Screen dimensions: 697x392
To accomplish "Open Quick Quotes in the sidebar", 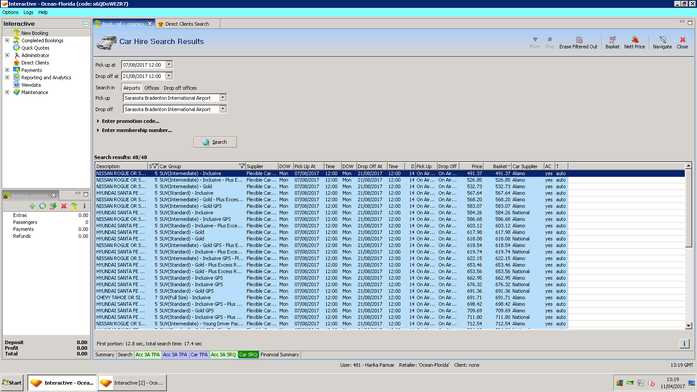I will 35,48.
